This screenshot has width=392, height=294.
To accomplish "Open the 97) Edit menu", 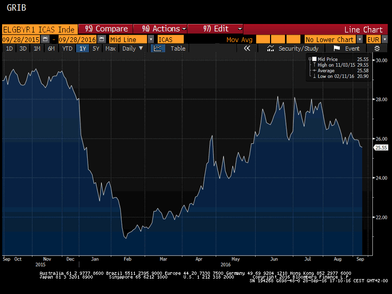I will pos(215,29).
